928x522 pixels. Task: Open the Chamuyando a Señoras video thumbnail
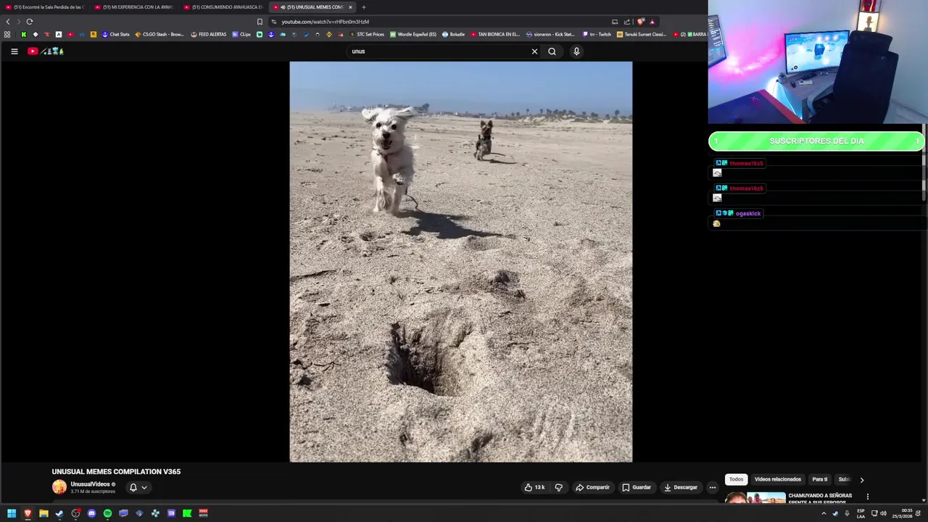(x=755, y=498)
